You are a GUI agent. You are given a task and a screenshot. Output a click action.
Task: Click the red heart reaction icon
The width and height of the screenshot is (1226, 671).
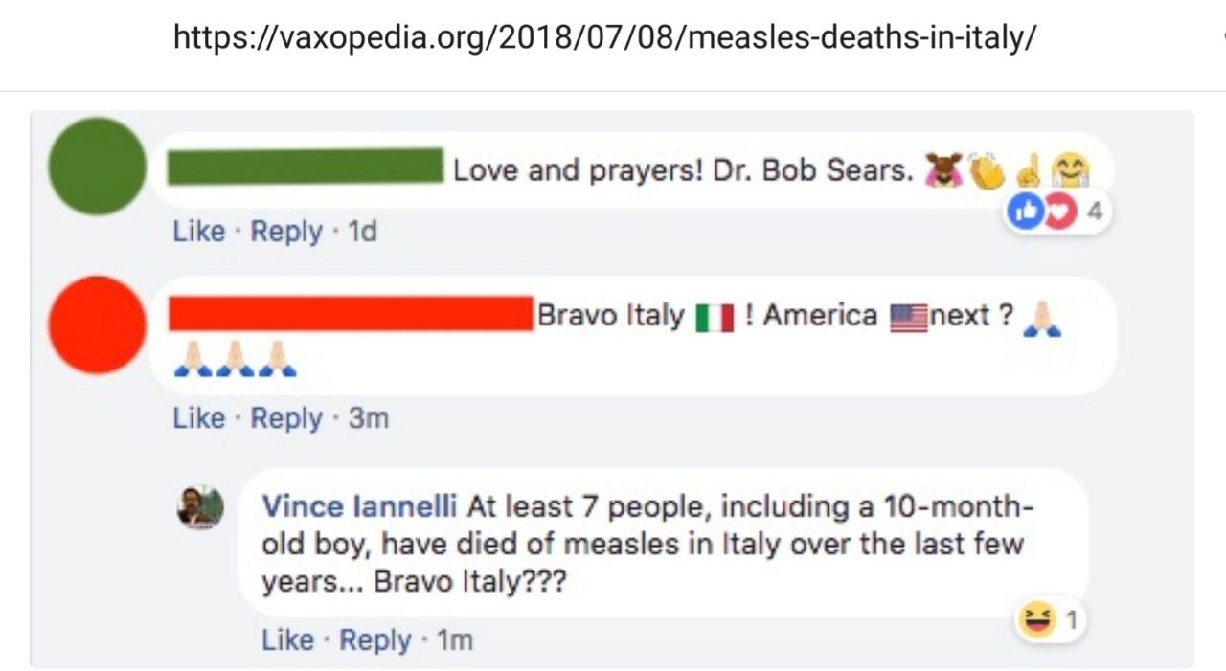1056,212
